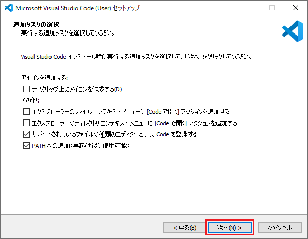Image resolution: width=308 pixels, height=239 pixels.
Task: Click the greyed-out maximize button
Action: (272, 8)
